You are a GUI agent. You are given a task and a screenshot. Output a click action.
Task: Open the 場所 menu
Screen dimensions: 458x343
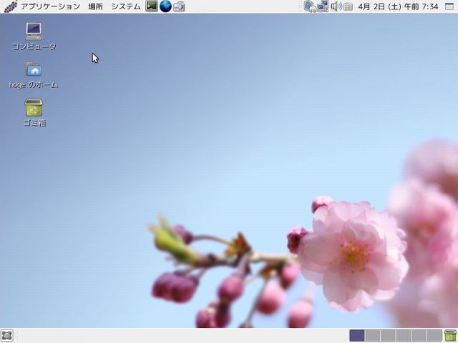(95, 6)
